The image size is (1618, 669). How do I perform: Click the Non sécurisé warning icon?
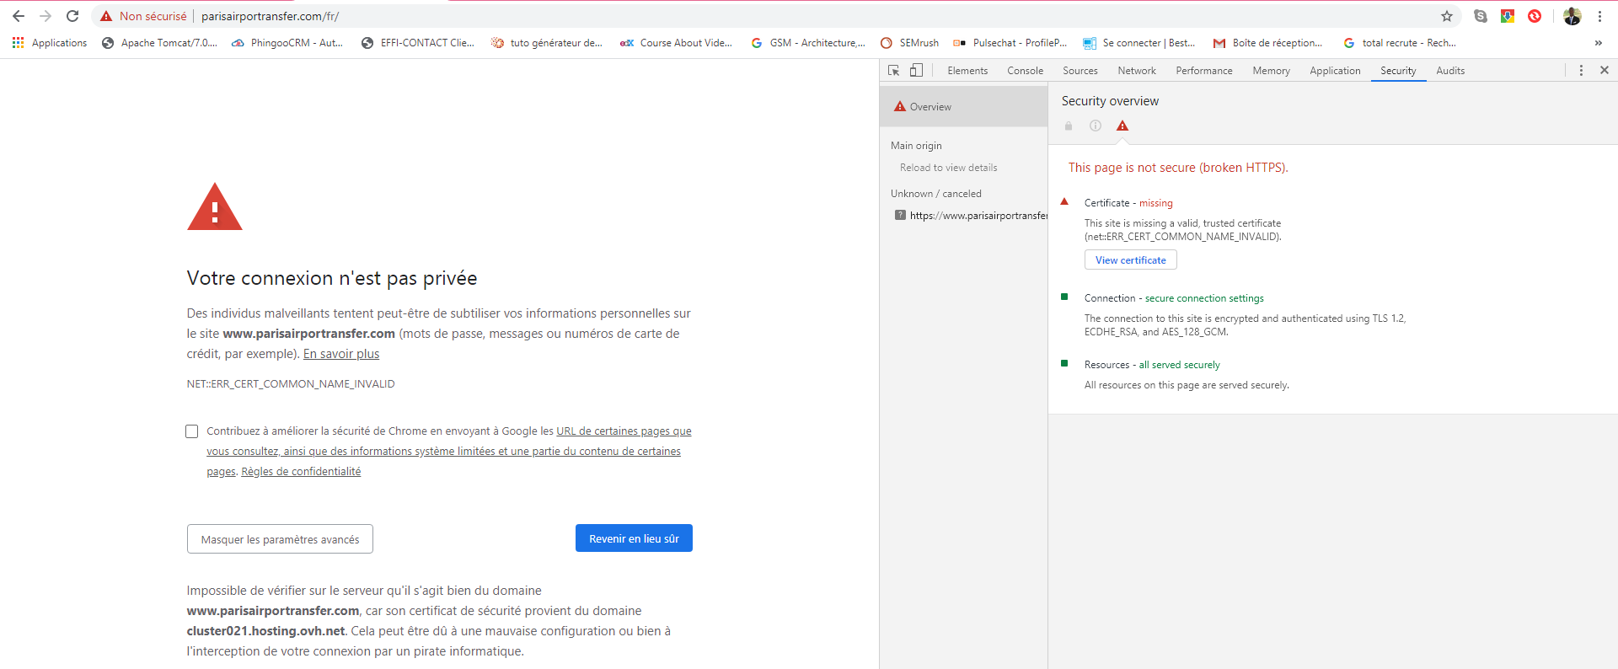coord(106,16)
